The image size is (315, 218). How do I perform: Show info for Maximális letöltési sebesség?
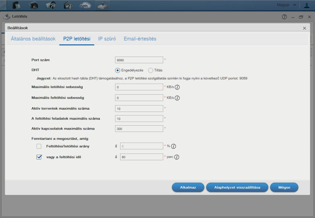pyautogui.click(x=177, y=87)
